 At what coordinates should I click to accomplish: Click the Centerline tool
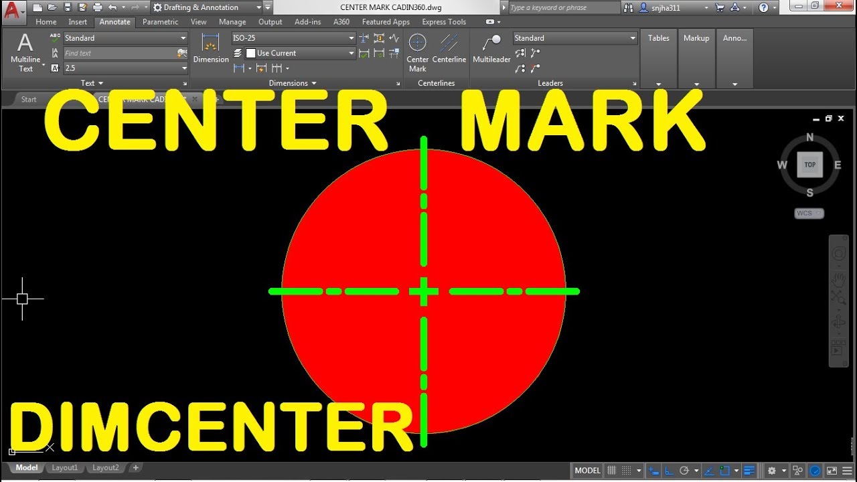click(x=449, y=48)
